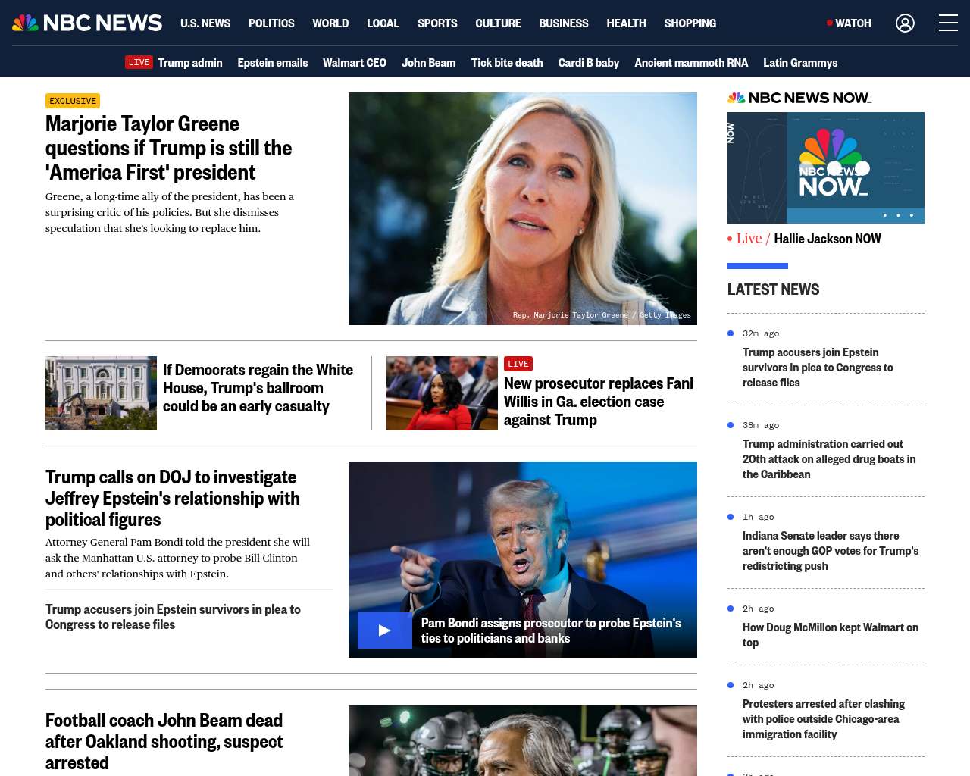Open the user account profile icon
Screen dimensions: 970x776
[x=905, y=23]
